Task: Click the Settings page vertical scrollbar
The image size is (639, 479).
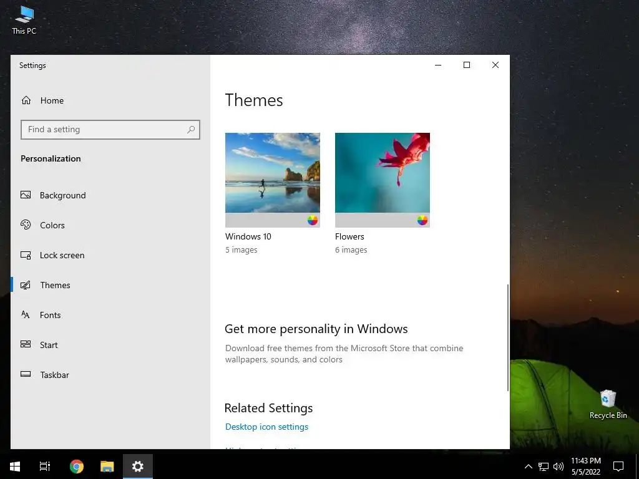Action: 507,337
